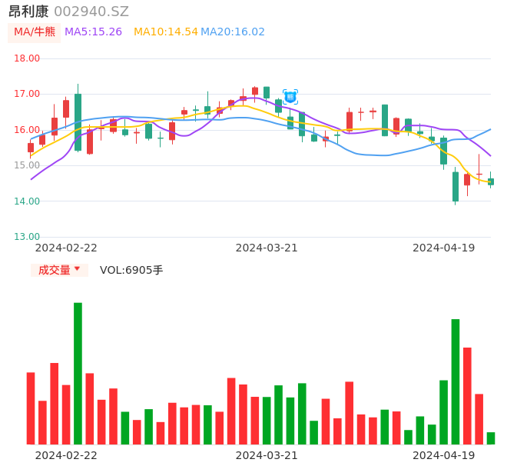The image size is (527, 466).
Task: Click the blue MA20:16.02 legend label
Action: pyautogui.click(x=233, y=32)
